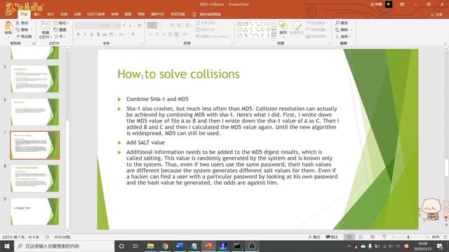Switch to Slide Sorter view
The image size is (449, 252).
(x=361, y=237)
